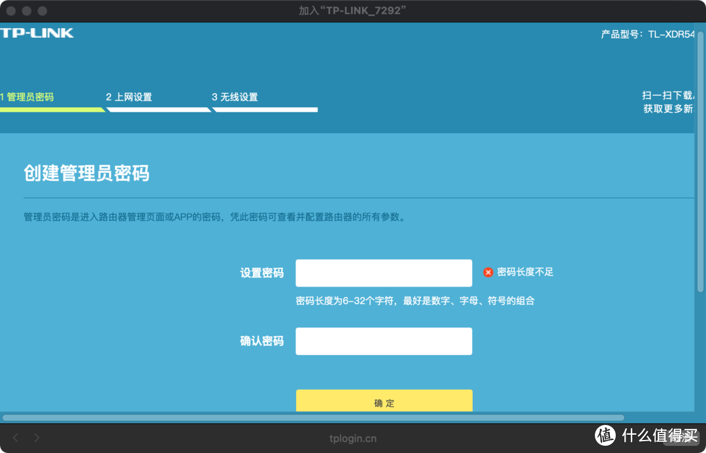Screen dimensions: 706x453
Task: Click the tplogin.cn address bar
Action: point(353,438)
